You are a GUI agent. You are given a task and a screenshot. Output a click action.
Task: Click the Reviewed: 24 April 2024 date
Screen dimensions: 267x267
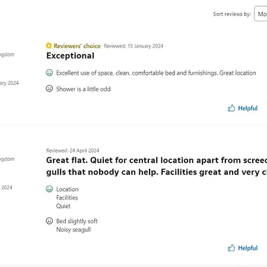(72, 151)
